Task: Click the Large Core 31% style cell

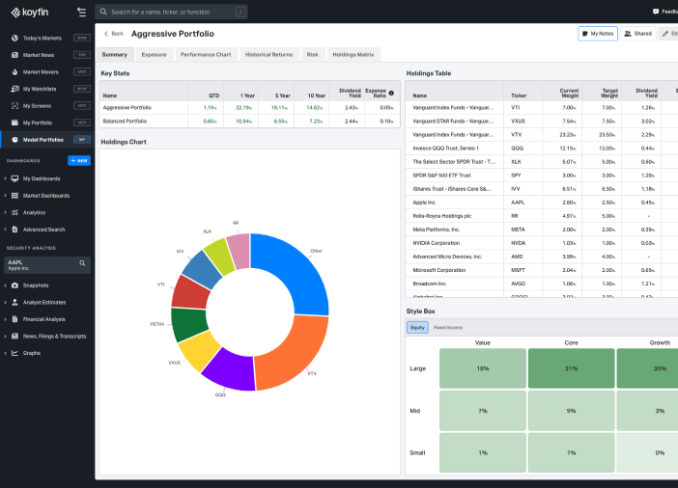Action: pos(571,368)
